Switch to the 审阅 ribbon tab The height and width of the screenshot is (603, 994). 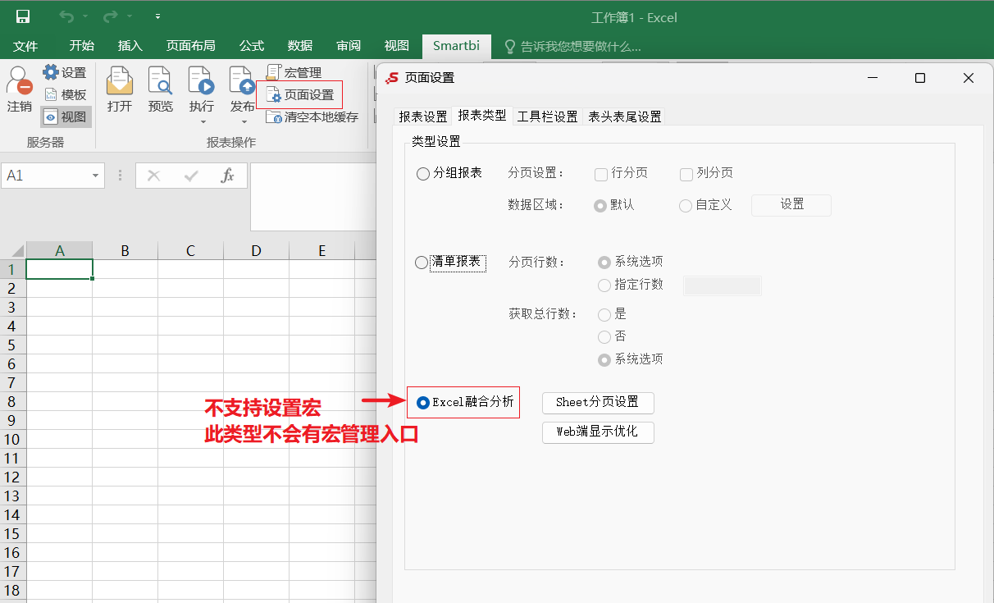click(349, 46)
